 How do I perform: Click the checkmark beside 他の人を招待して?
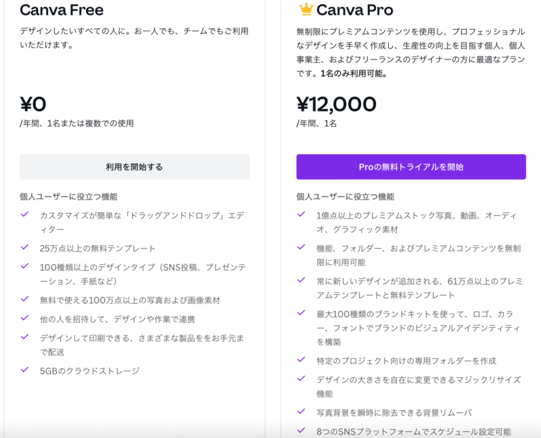tap(24, 318)
